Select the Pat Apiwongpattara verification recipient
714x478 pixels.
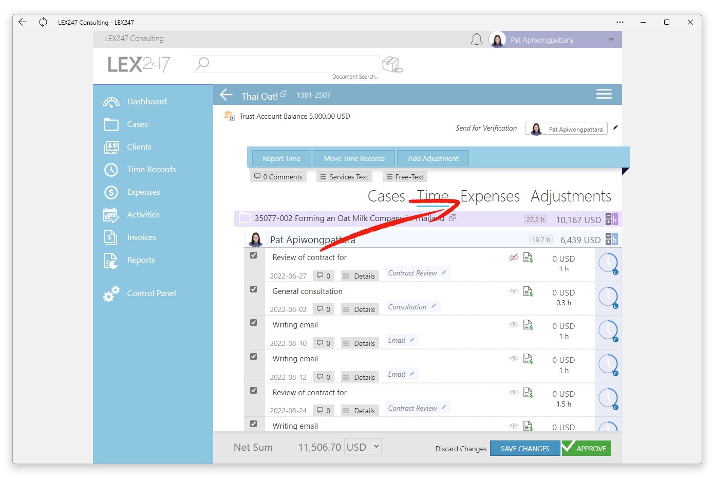tap(566, 128)
